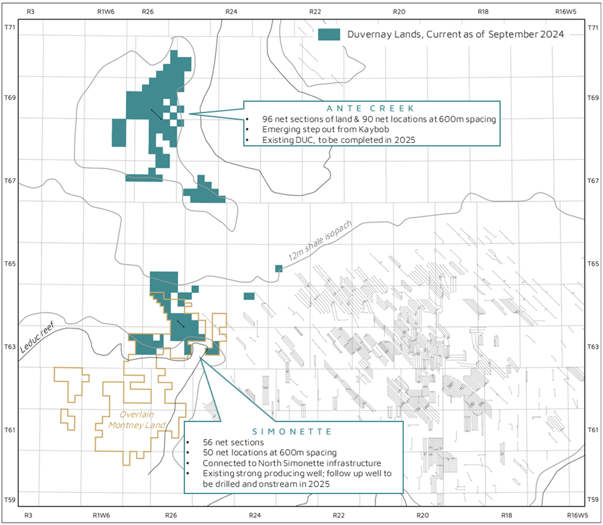The width and height of the screenshot is (603, 525).
Task: Select the ANTE CREEK callout title
Action: pos(371,108)
